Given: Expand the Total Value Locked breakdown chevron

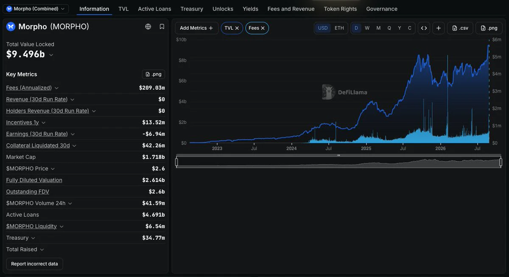Looking at the screenshot, I should pyautogui.click(x=51, y=55).
